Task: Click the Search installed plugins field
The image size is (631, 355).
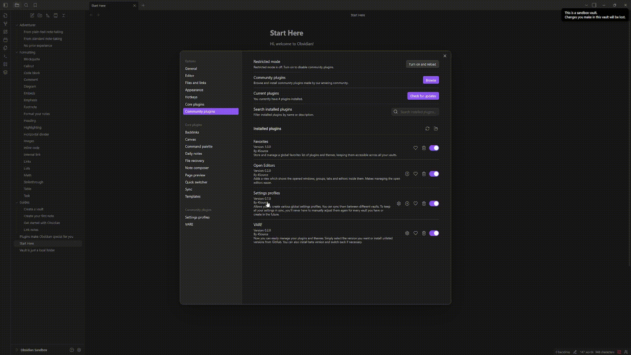Action: [417, 112]
